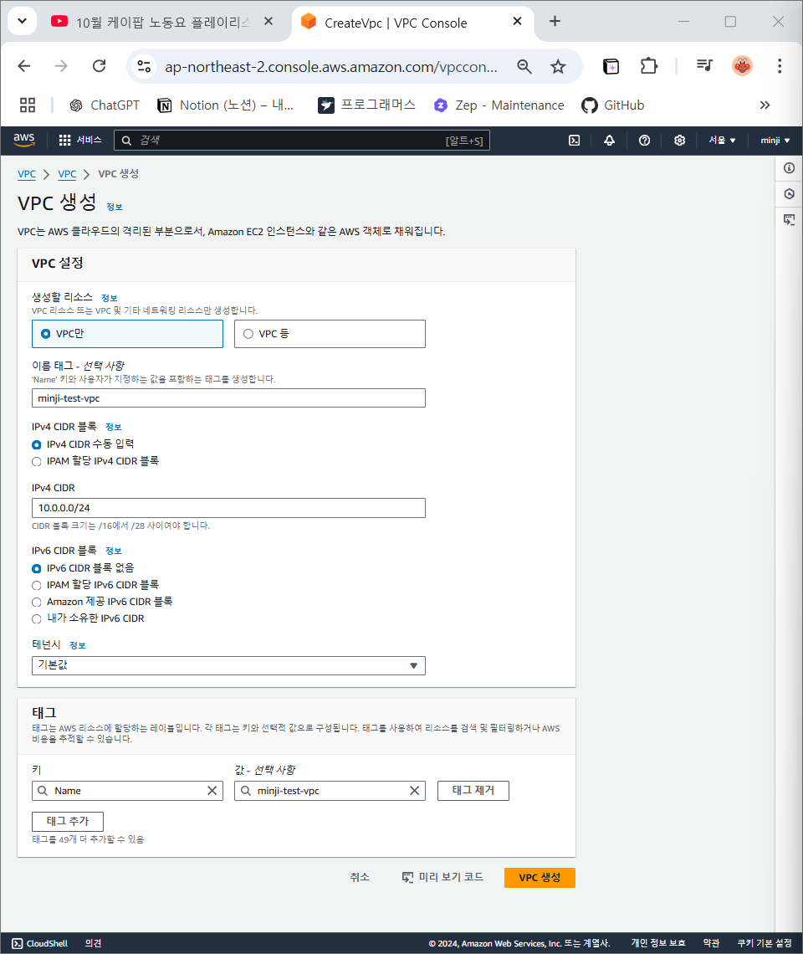Open the minji account menu

point(775,141)
